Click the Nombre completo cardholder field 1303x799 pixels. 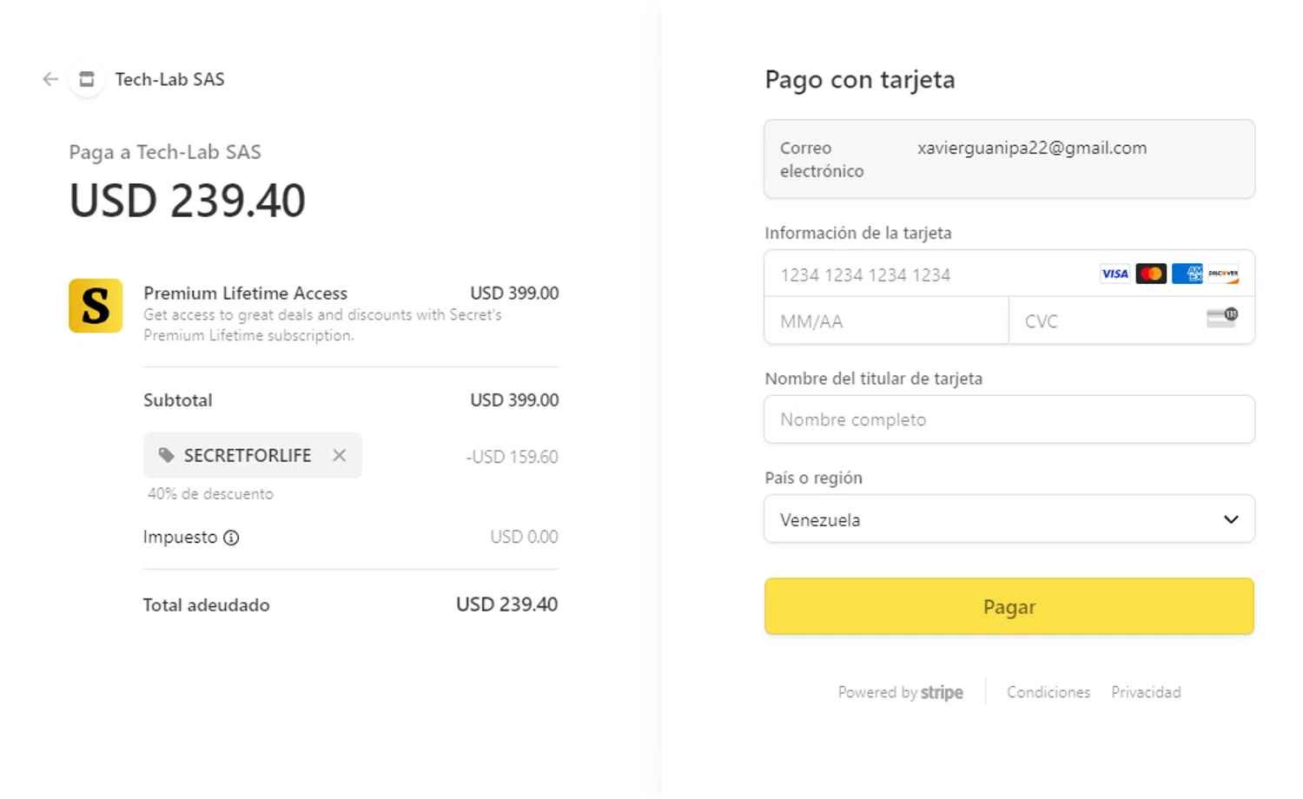pyautogui.click(x=1009, y=419)
